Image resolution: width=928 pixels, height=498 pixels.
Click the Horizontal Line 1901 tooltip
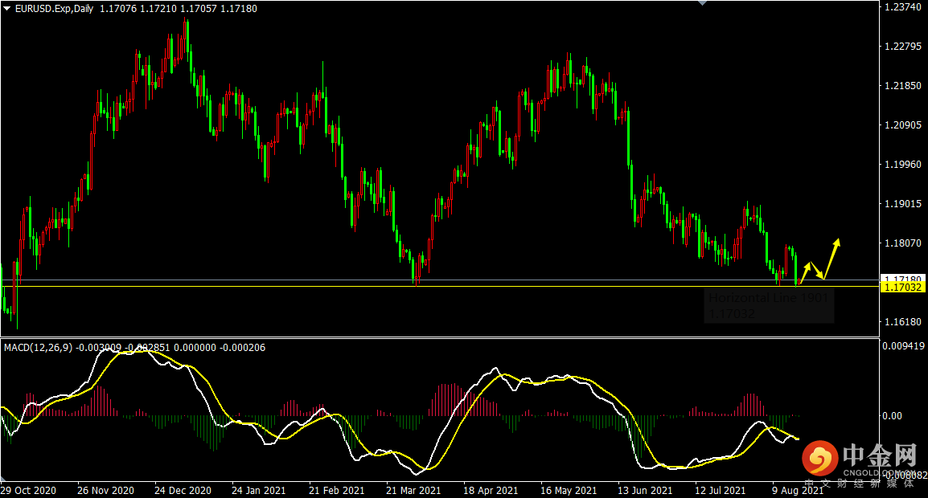(769, 305)
